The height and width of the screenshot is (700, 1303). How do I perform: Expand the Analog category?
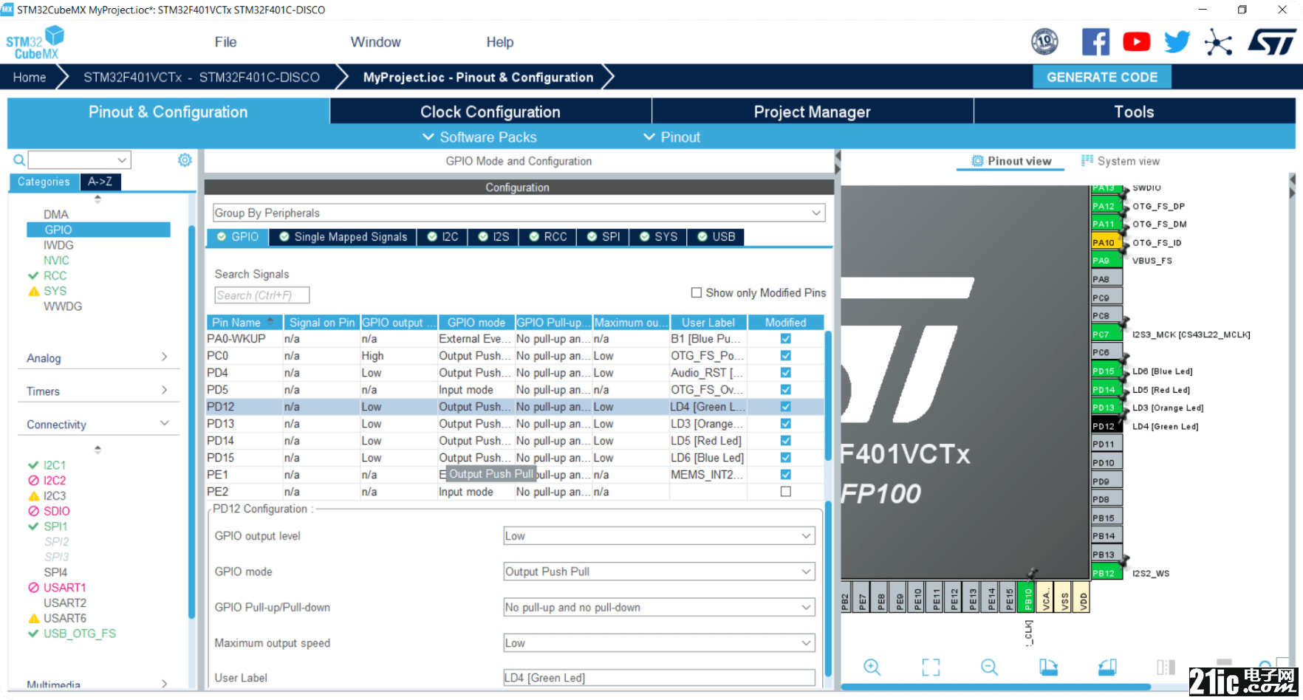(98, 357)
